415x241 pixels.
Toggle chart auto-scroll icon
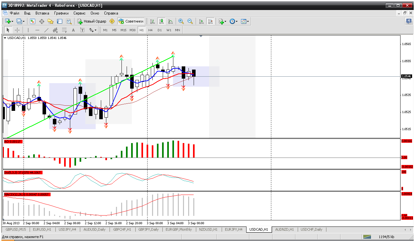201,21
